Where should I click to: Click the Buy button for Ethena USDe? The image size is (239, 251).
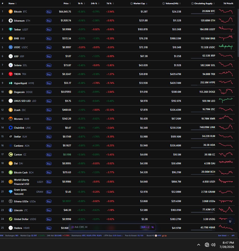[x=49, y=201]
